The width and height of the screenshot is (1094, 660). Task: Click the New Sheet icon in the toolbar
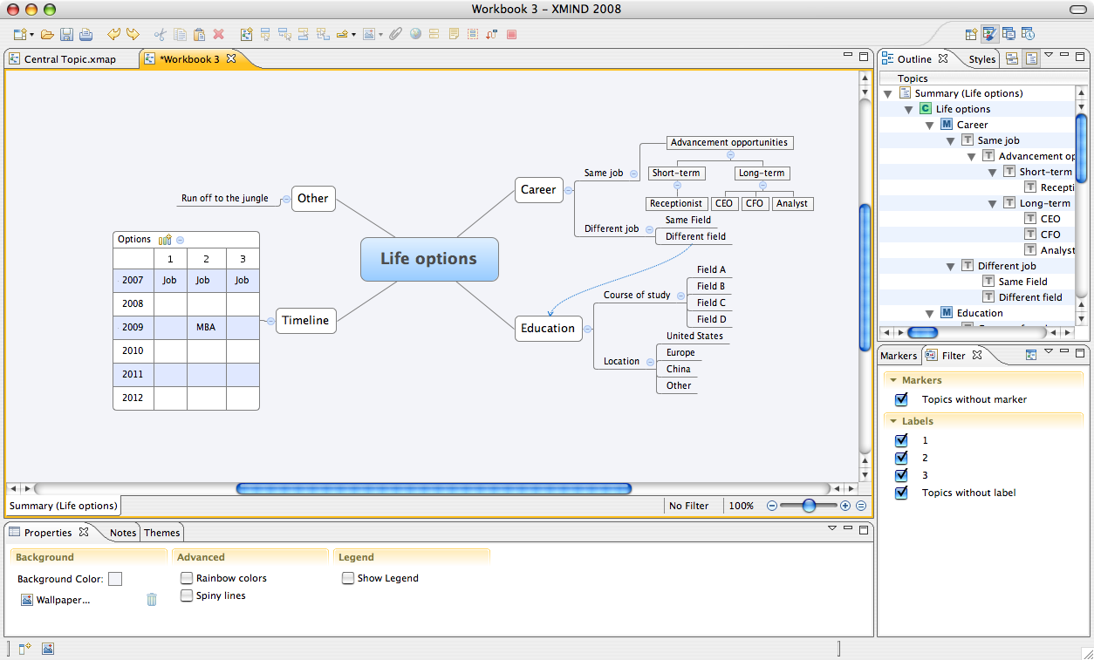[x=246, y=35]
